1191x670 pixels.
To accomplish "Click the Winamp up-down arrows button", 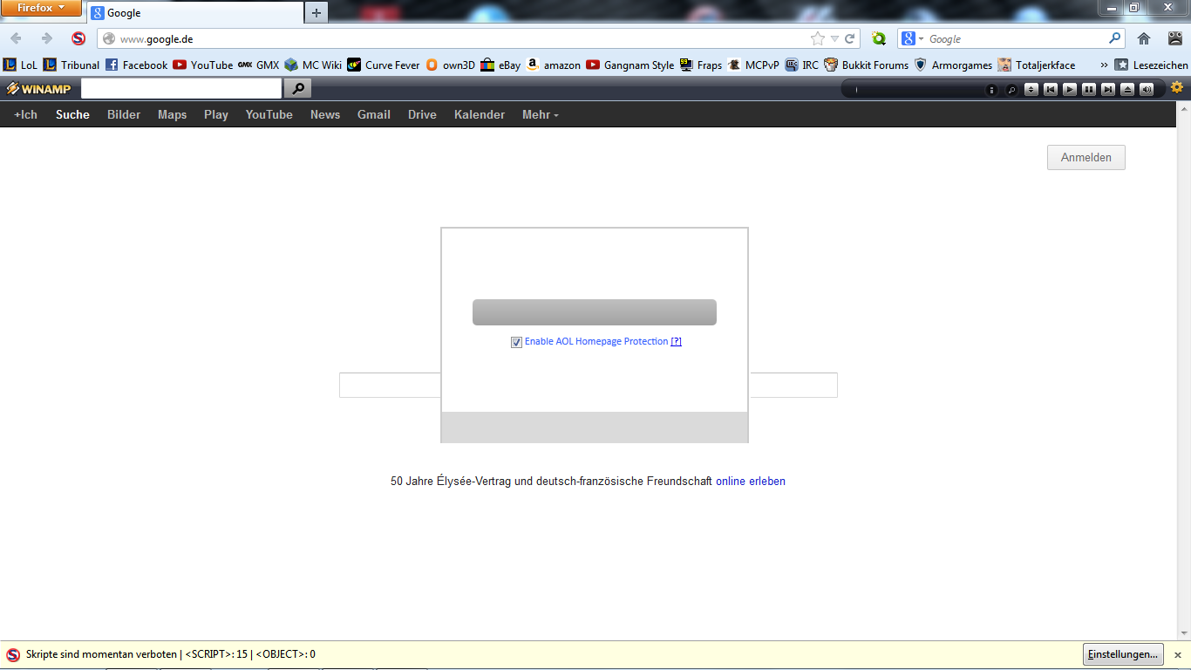I will (x=1031, y=89).
